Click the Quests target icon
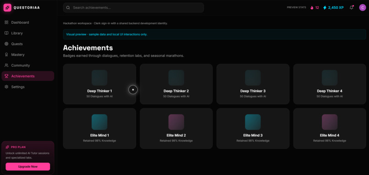Image resolution: width=369 pixels, height=175 pixels. [6, 44]
